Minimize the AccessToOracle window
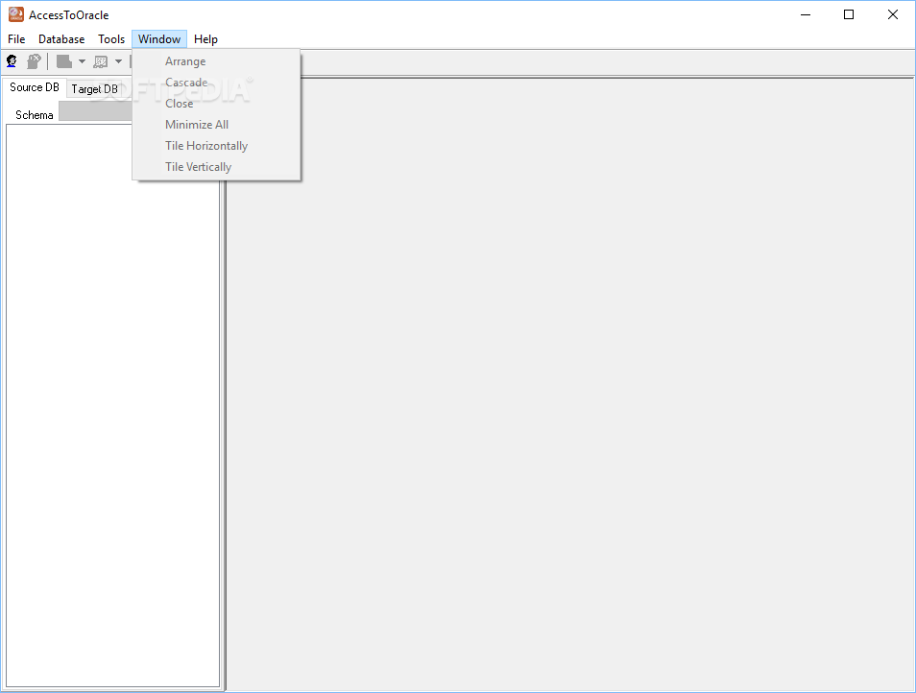 [806, 14]
